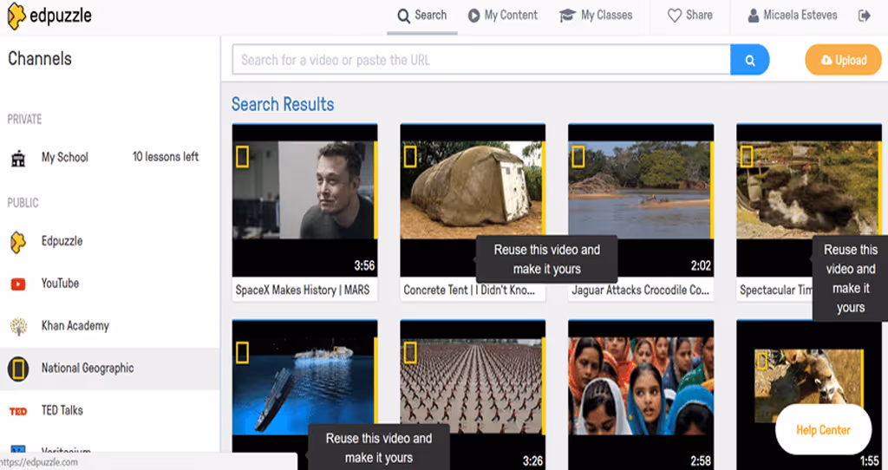The width and height of the screenshot is (888, 470).
Task: Select the My School channel
Action: pos(109,158)
